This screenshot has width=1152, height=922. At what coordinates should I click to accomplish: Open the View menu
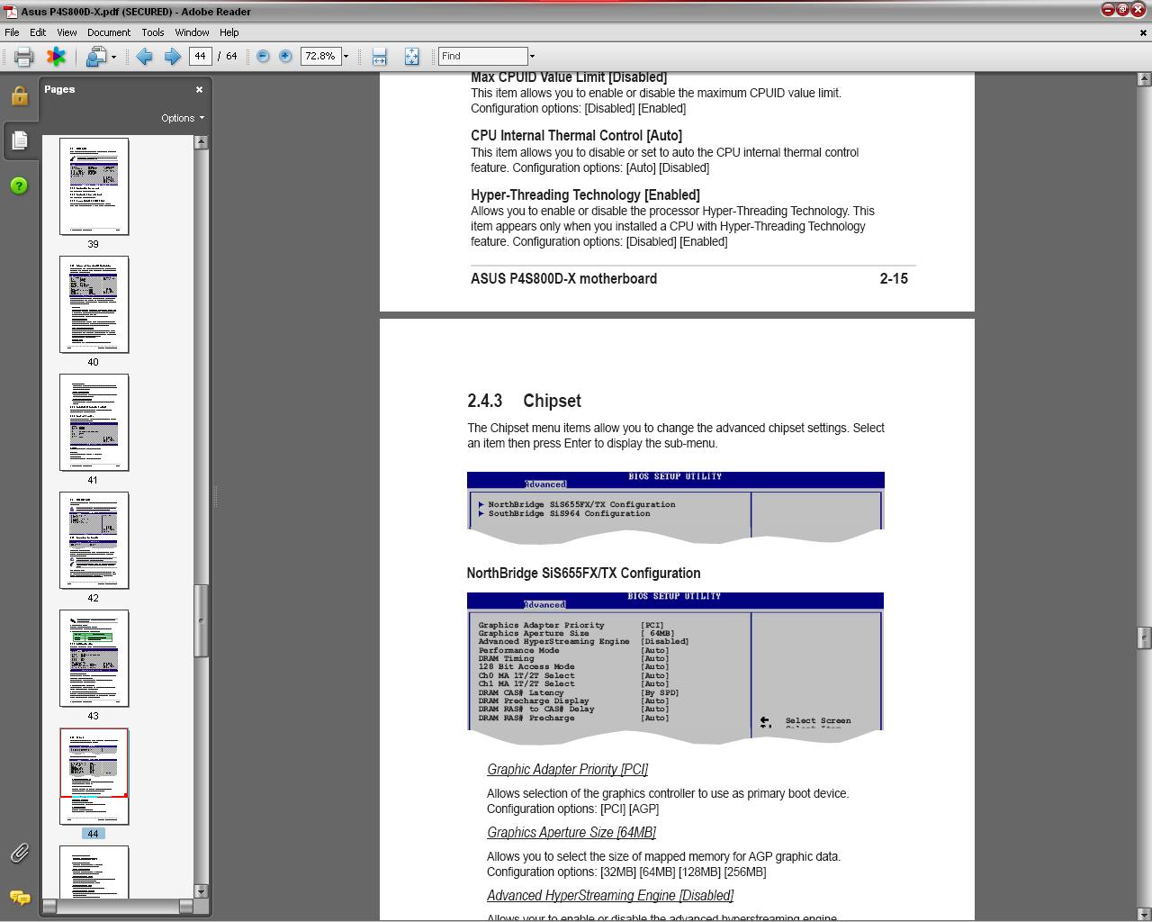click(67, 32)
